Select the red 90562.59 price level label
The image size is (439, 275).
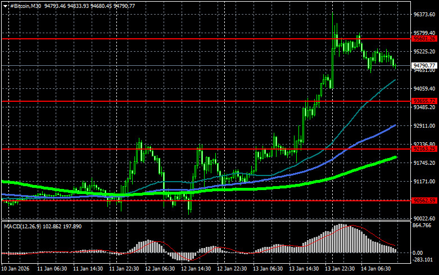click(x=425, y=201)
